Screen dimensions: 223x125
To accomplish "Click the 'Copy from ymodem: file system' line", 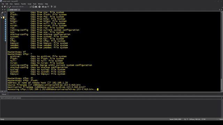I will pos(49,48).
